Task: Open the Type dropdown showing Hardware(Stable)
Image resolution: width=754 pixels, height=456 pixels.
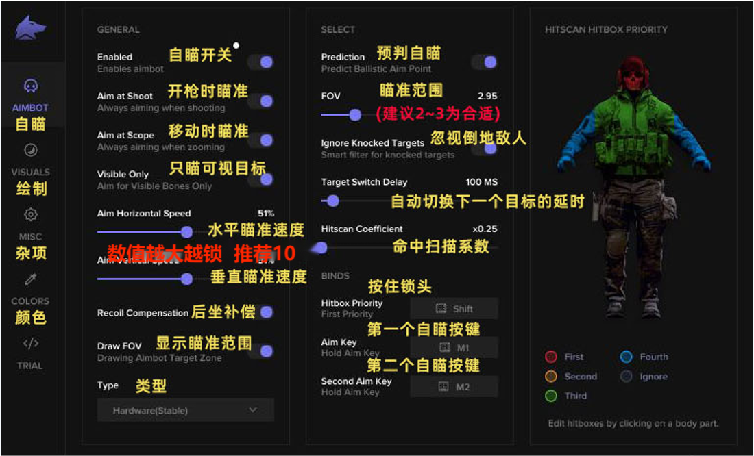Action: pyautogui.click(x=185, y=409)
